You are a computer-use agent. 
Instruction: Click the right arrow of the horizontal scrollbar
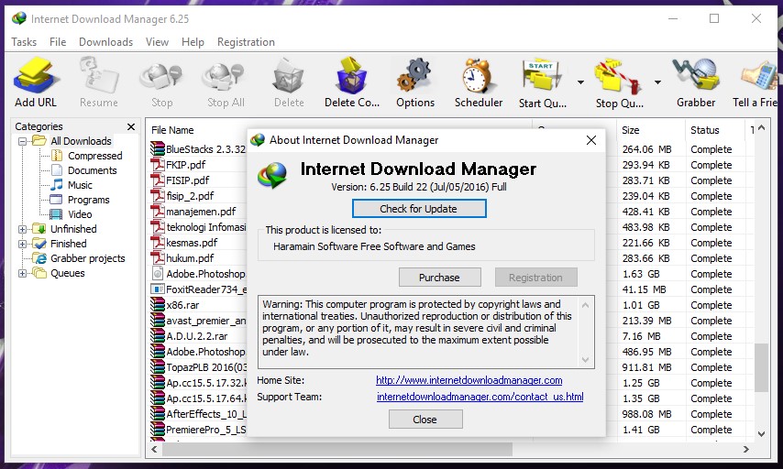(x=746, y=450)
